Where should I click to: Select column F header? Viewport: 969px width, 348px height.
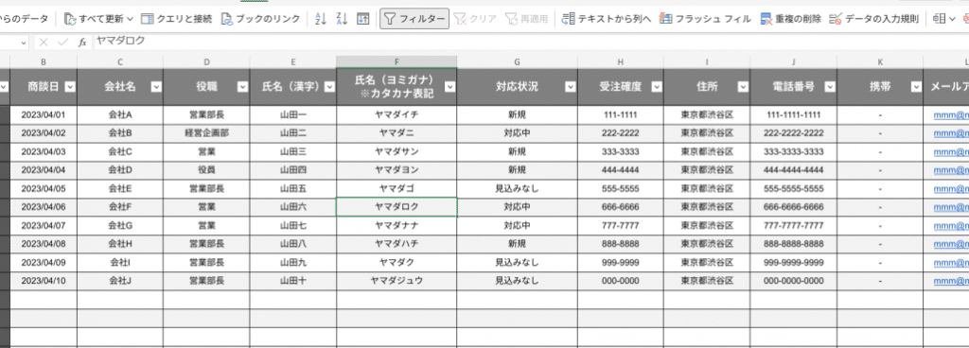(x=396, y=61)
